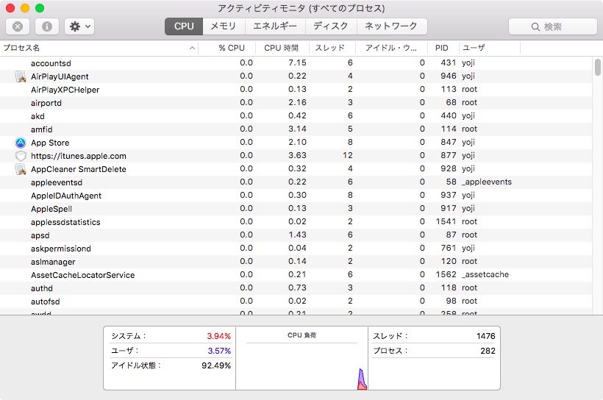603x400 pixels.
Task: Open the process info (i) button
Action: (47, 26)
